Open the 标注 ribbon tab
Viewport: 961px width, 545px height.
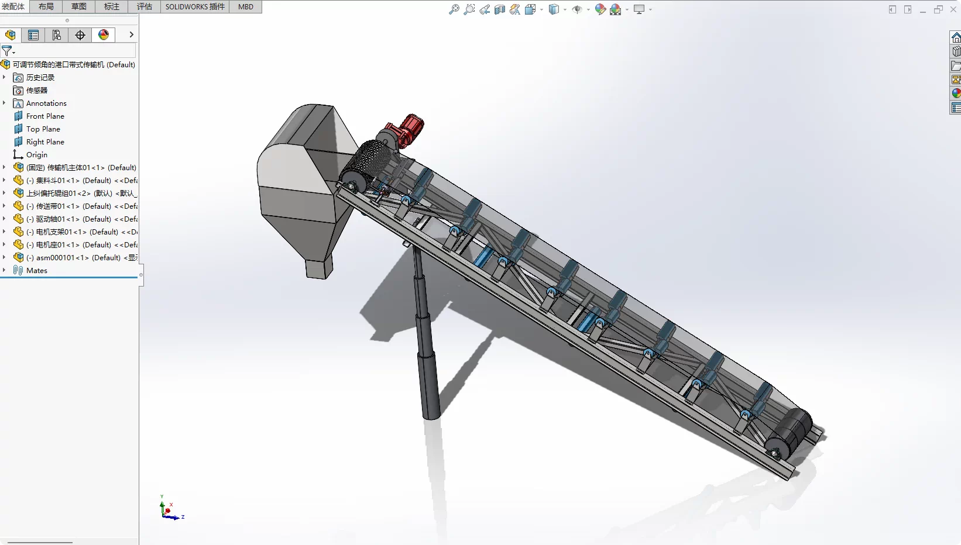(x=111, y=6)
